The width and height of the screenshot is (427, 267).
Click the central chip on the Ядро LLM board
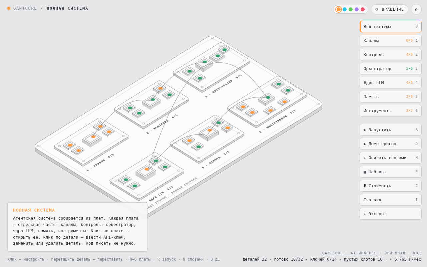coord(146,172)
